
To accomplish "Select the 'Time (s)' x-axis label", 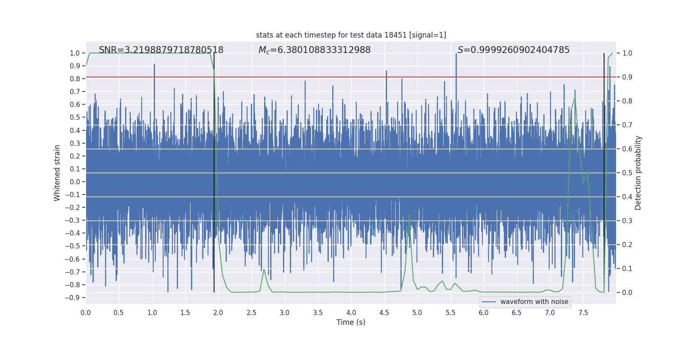I will pyautogui.click(x=351, y=322).
